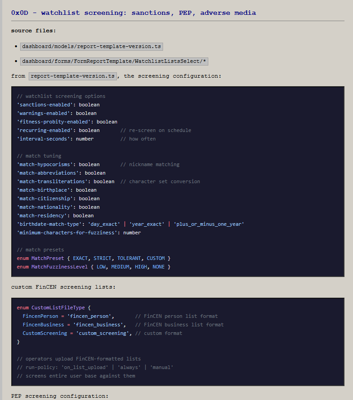Click the dashboard/models/report-template-version.ts path chip

click(91, 46)
